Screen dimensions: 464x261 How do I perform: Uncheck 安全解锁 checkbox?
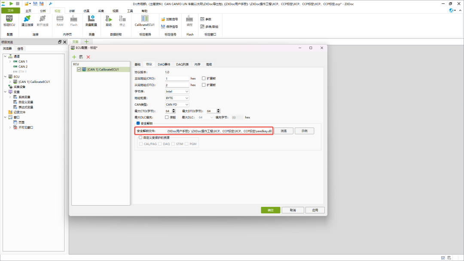click(138, 123)
